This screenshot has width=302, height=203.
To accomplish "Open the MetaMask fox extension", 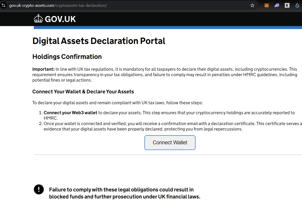I will click(x=267, y=5).
